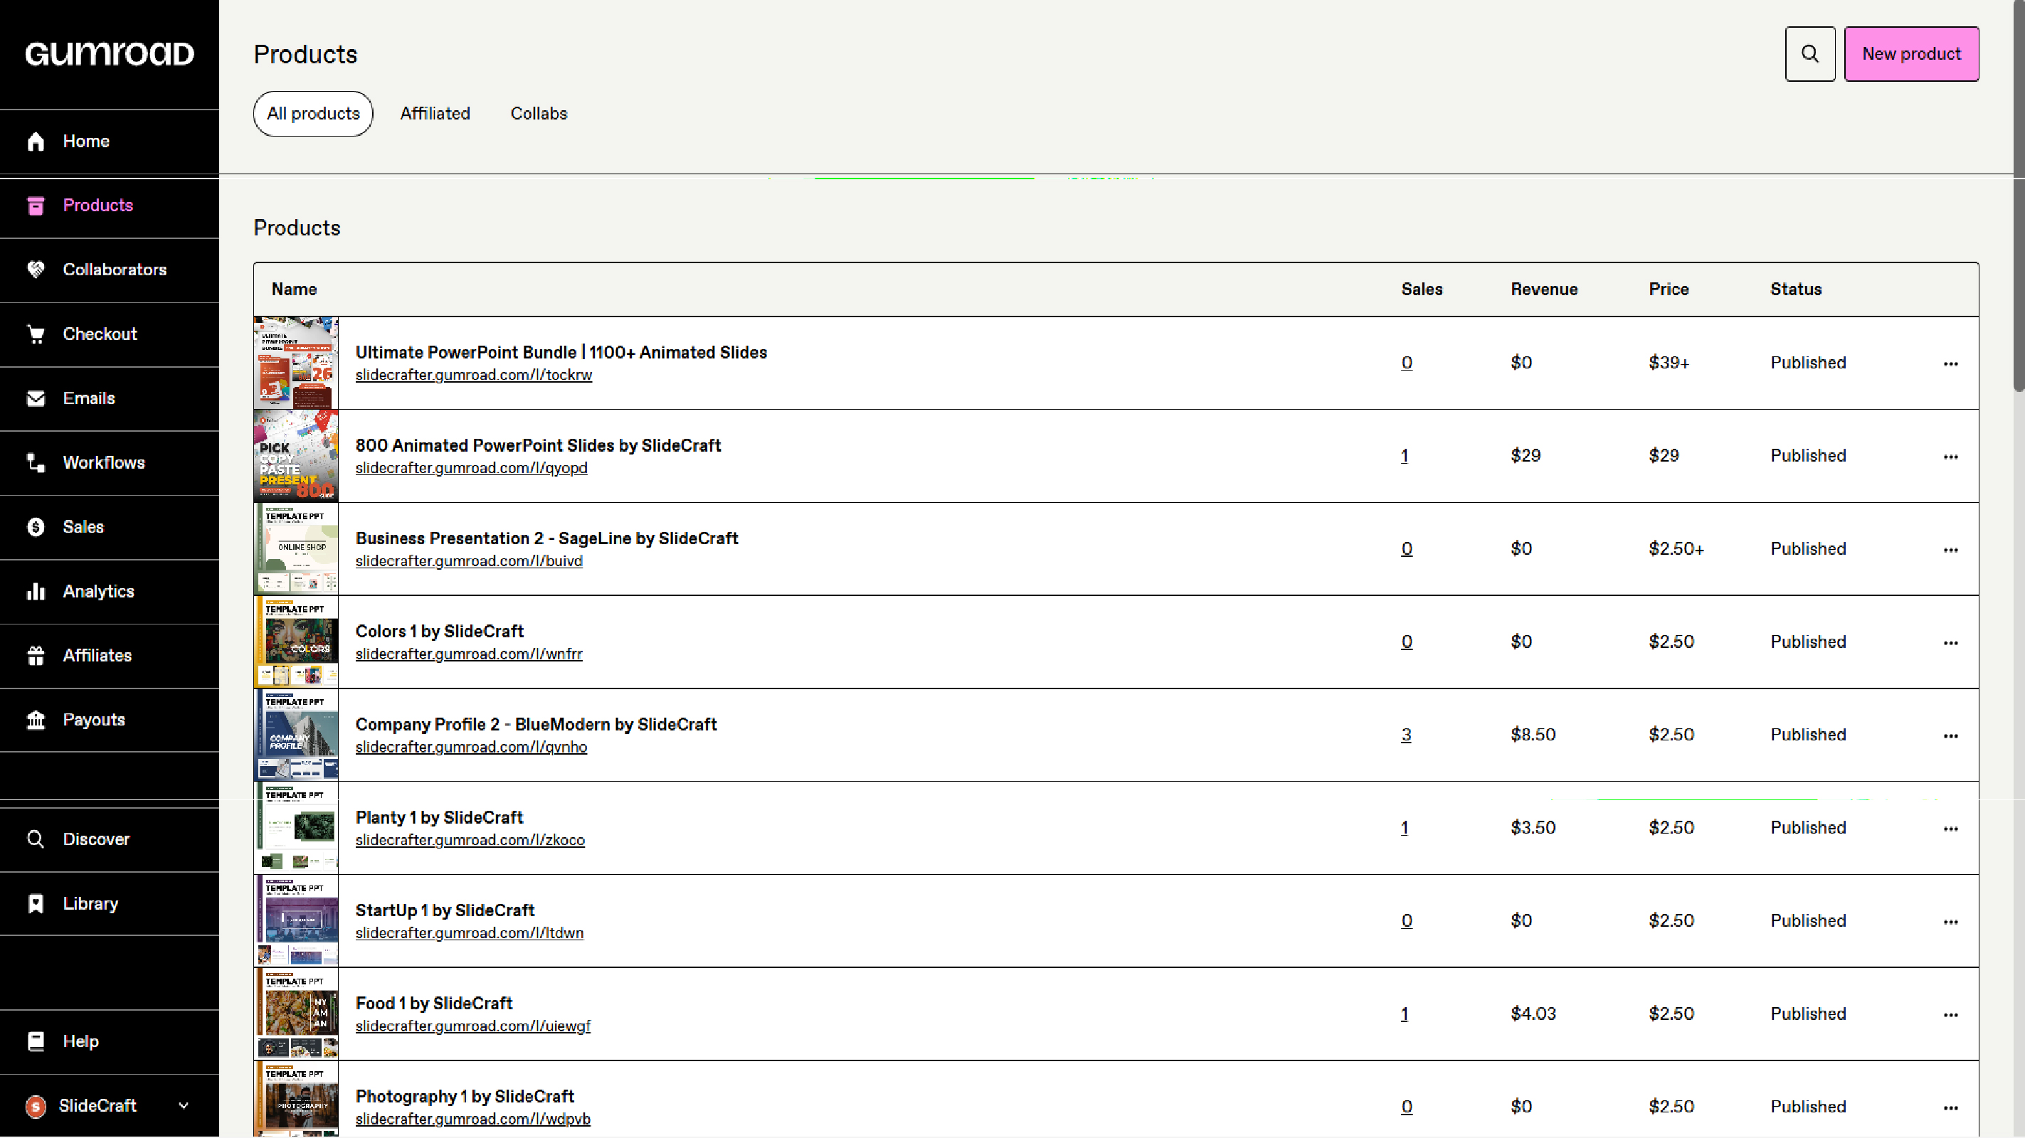Viewport: 2025px width, 1138px height.
Task: Open actions menu for 800 Animated PowerPoint Slides
Action: (x=1950, y=457)
